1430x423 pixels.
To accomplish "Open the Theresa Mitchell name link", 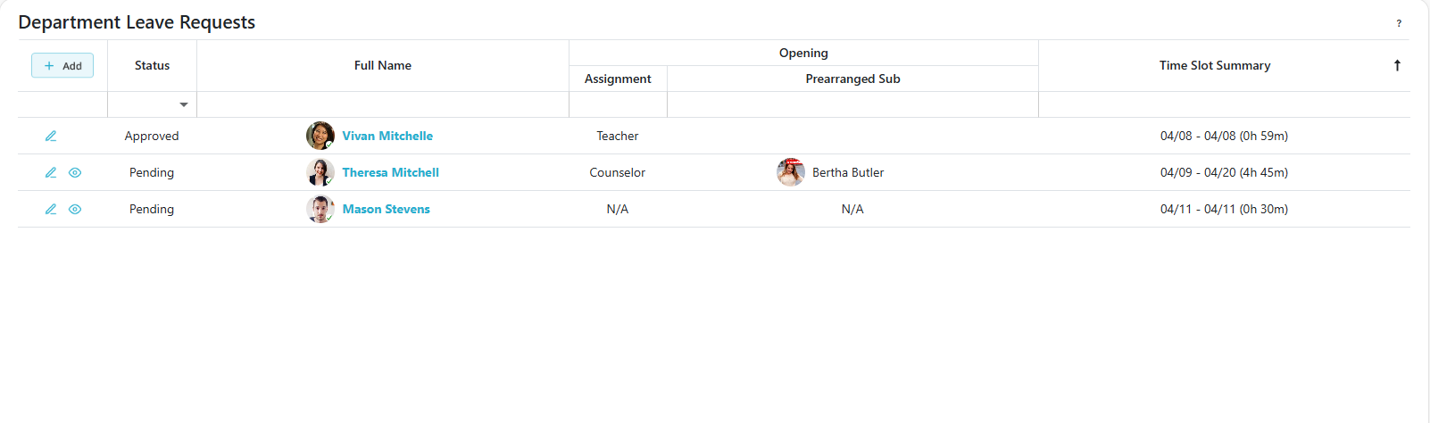I will coord(390,172).
